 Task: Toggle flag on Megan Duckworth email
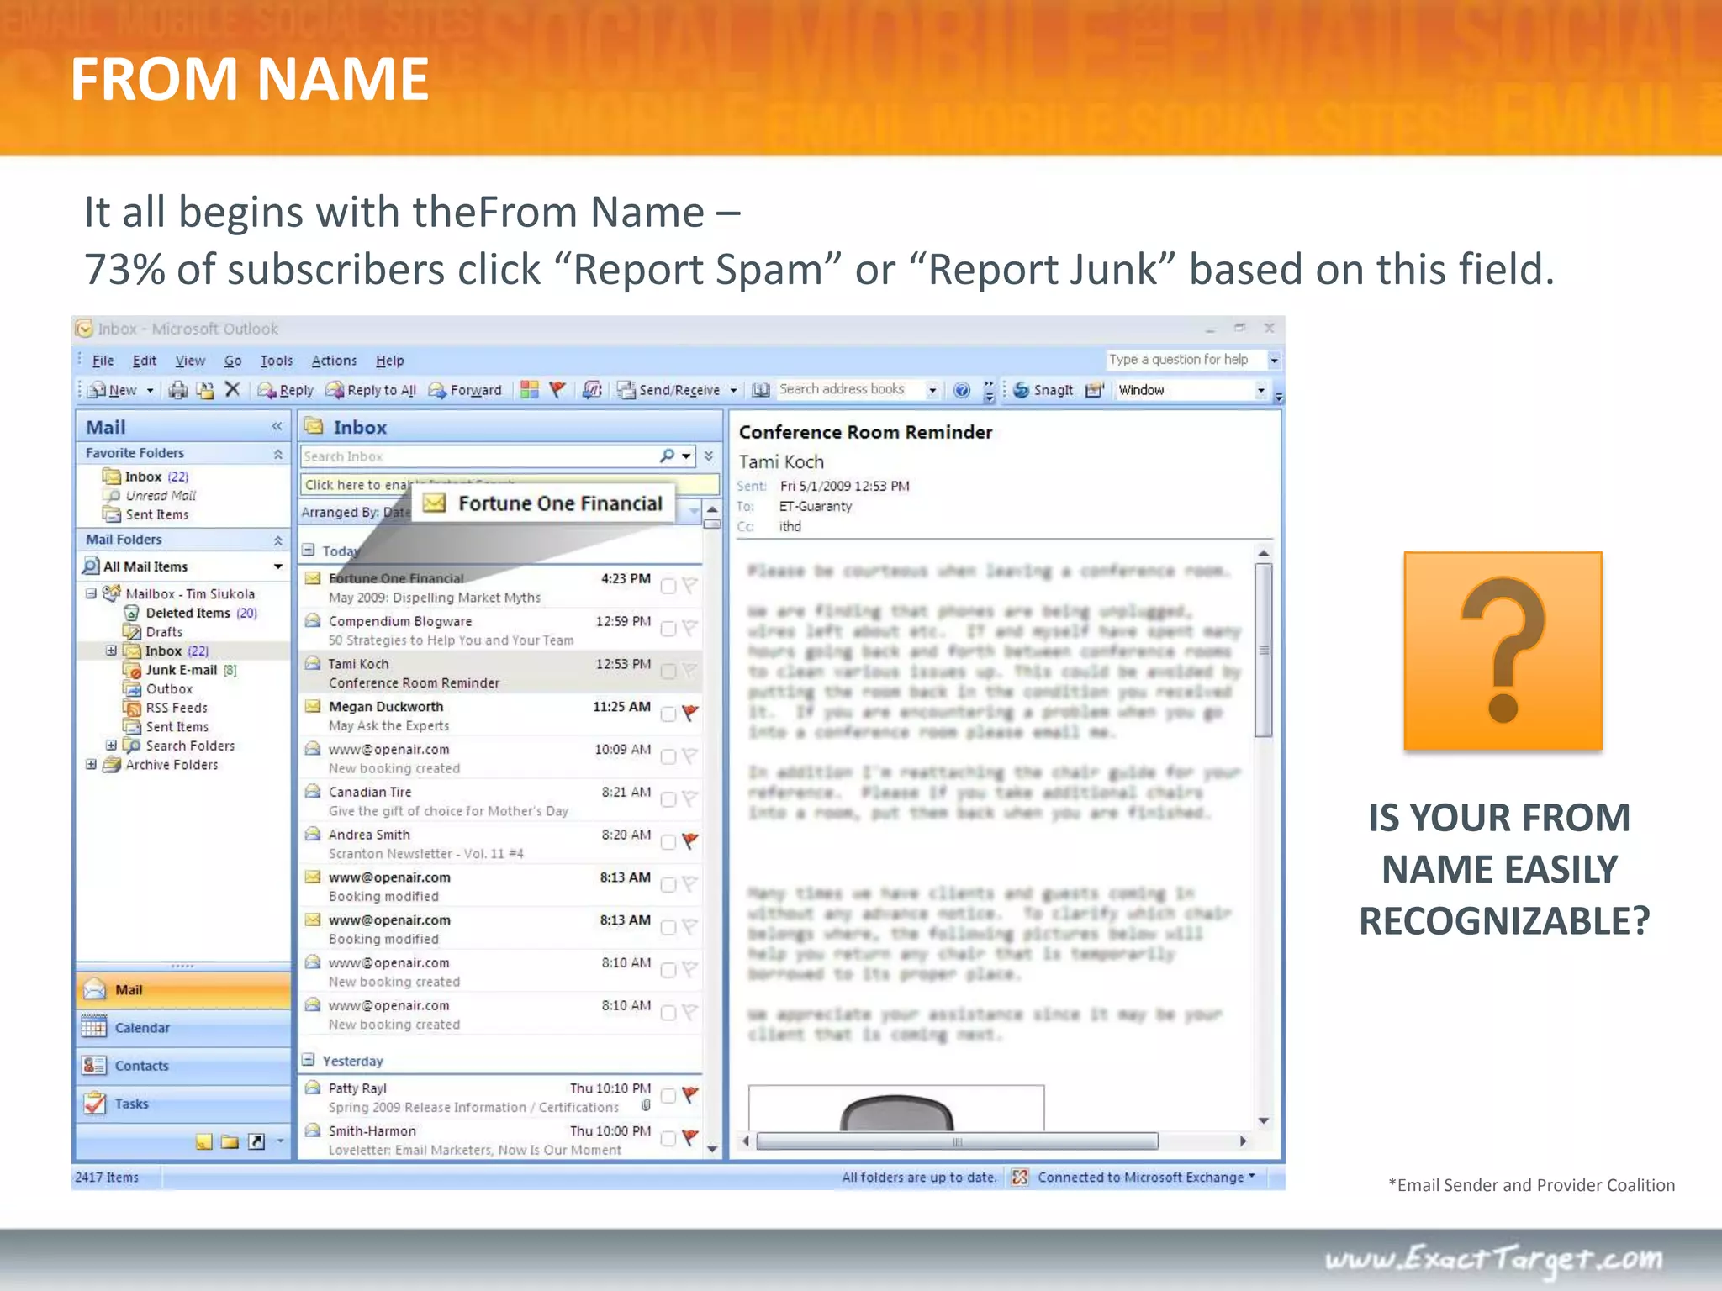pos(690,714)
